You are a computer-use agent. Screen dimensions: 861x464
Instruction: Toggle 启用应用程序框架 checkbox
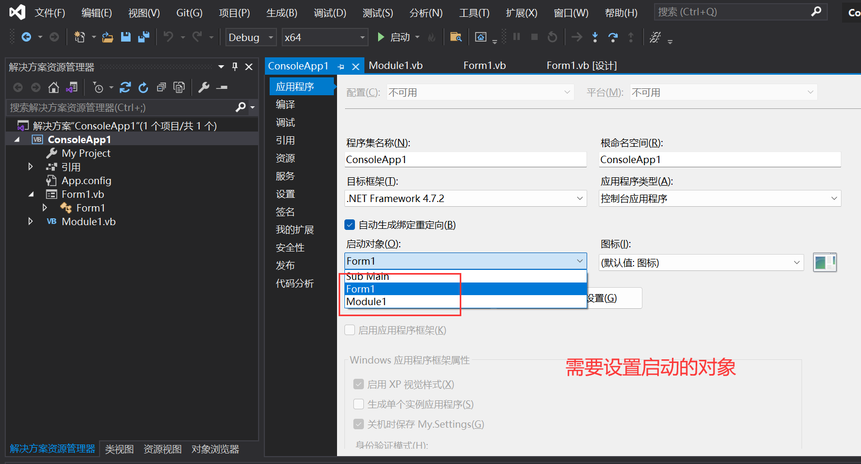pos(350,330)
